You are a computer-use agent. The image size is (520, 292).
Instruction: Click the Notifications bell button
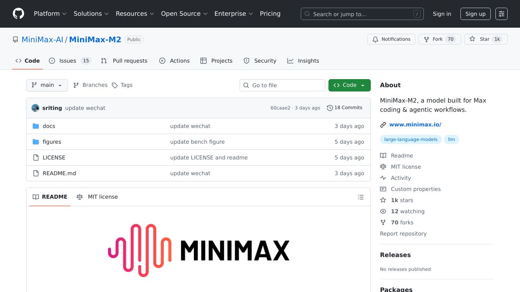[391, 39]
